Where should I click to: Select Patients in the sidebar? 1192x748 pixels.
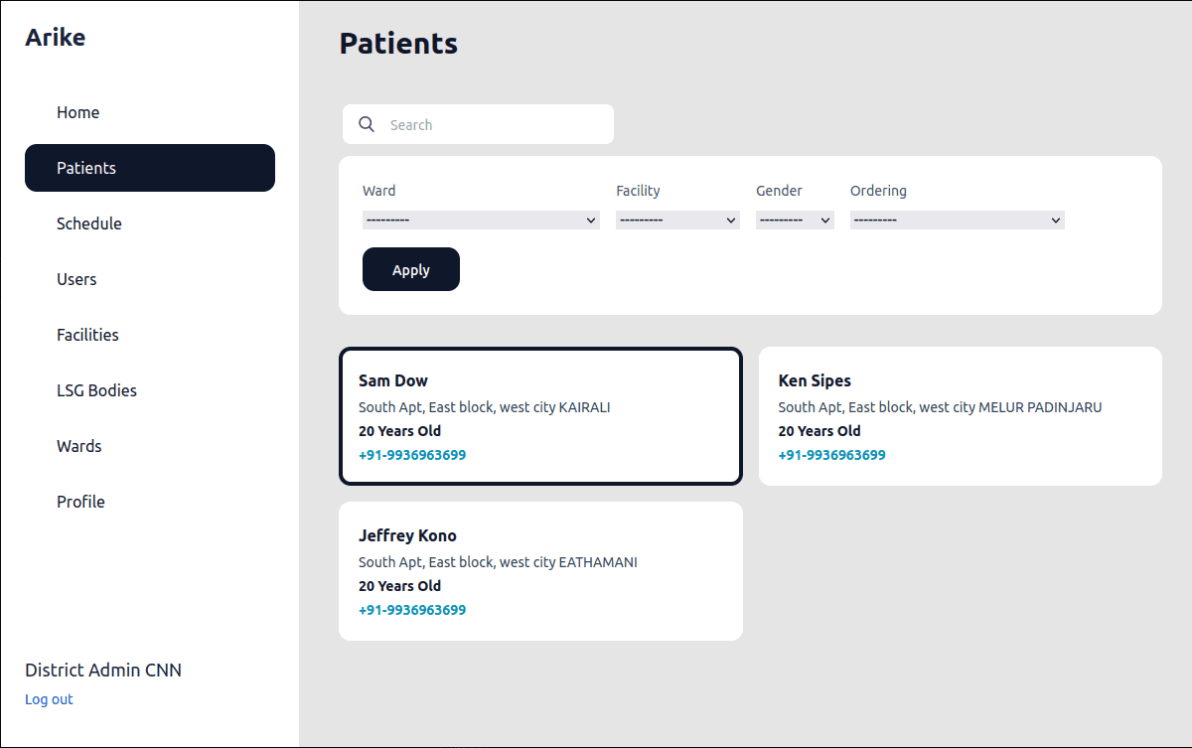[x=150, y=168]
